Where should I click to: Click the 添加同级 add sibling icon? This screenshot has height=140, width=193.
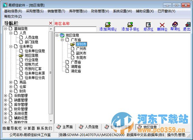pos(108,24)
